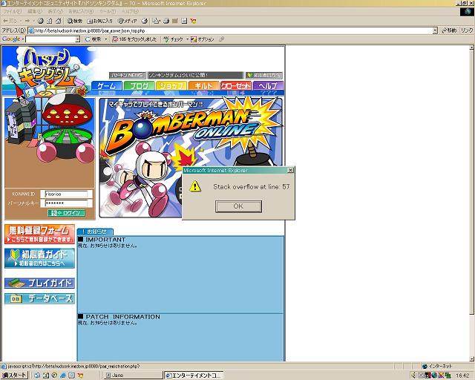Screen dimensions: 475x380
Task: Click the Go (移動) button
Action: click(450, 30)
